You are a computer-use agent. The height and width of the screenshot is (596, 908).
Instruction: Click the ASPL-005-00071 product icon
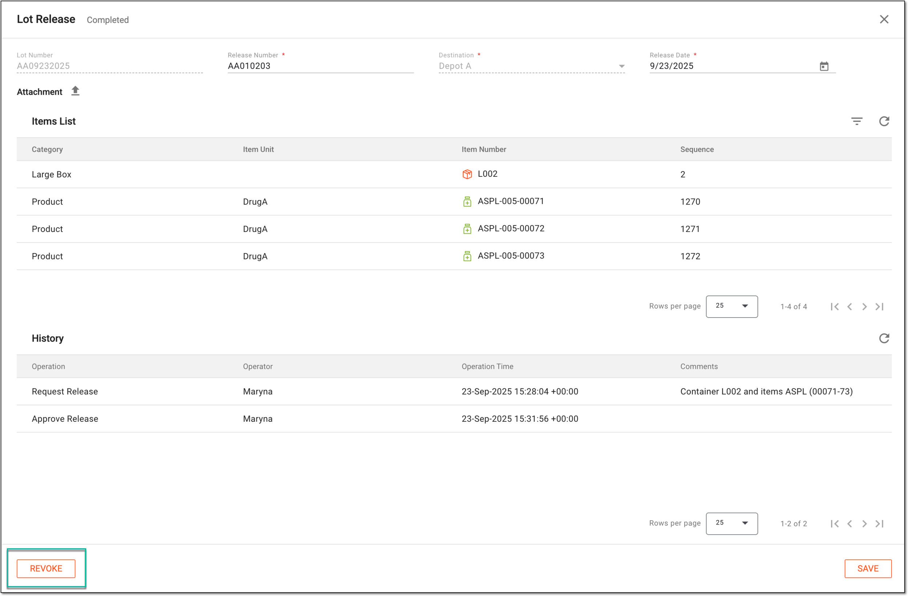pyautogui.click(x=467, y=202)
